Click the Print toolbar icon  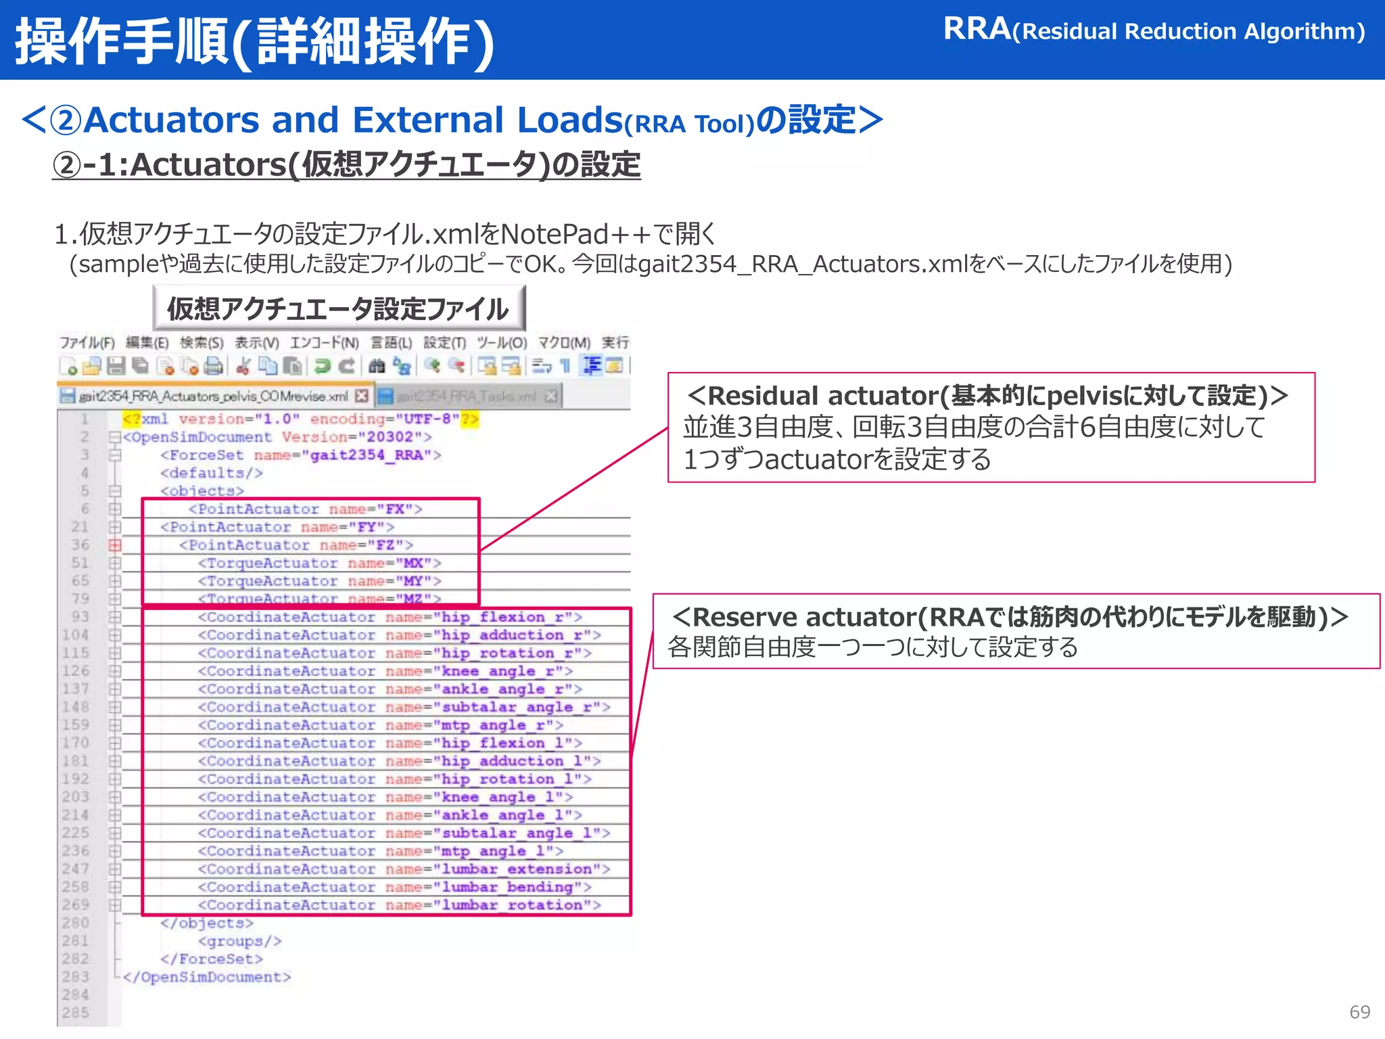[x=213, y=366]
